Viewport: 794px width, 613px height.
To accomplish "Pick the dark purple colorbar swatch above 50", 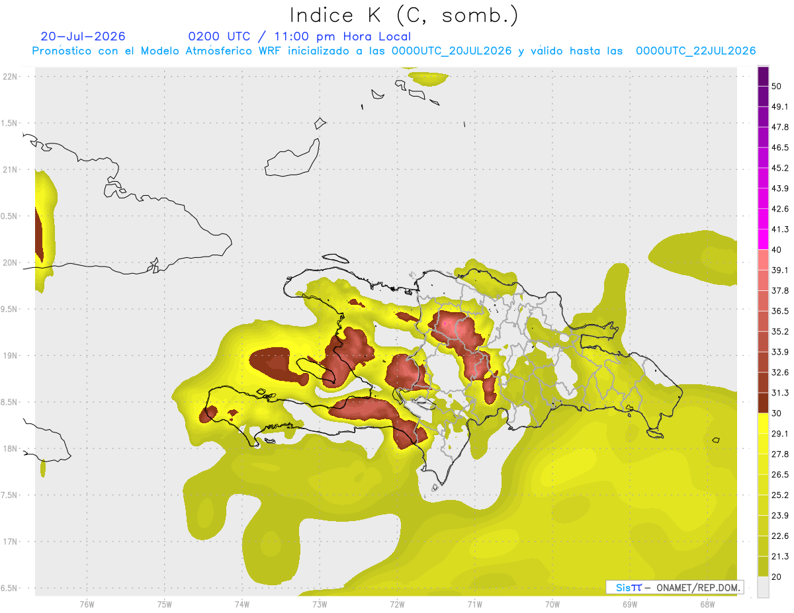I will click(x=763, y=76).
